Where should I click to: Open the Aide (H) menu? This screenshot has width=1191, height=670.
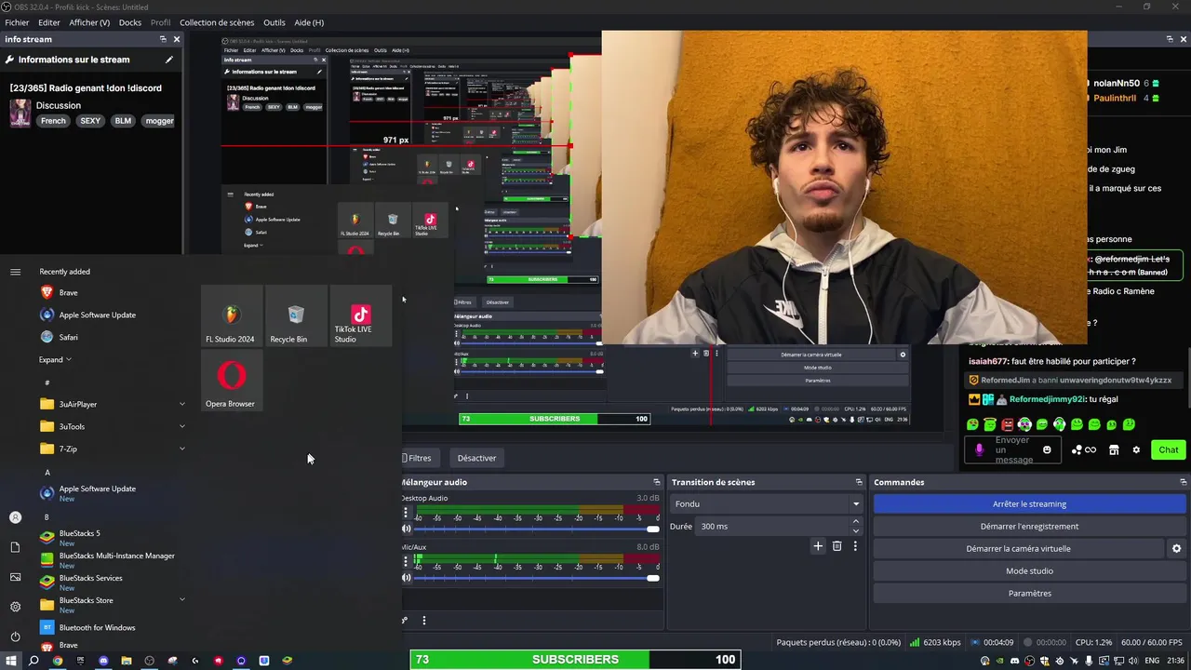[x=309, y=22]
